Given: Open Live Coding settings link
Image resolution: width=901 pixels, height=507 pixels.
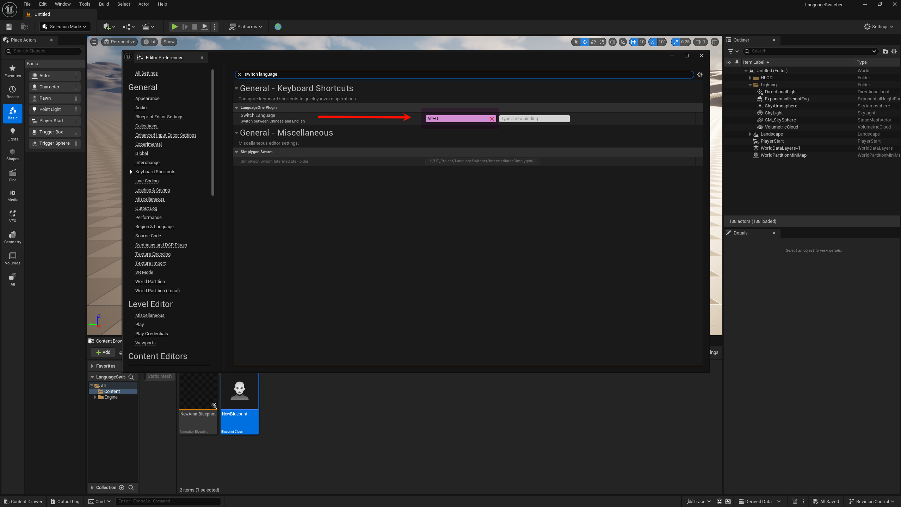Looking at the screenshot, I should (x=147, y=181).
